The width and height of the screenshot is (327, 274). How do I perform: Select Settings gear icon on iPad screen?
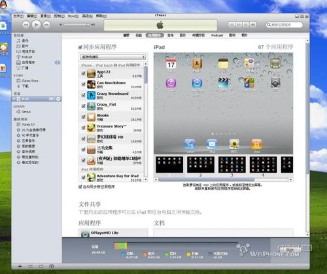point(275,83)
